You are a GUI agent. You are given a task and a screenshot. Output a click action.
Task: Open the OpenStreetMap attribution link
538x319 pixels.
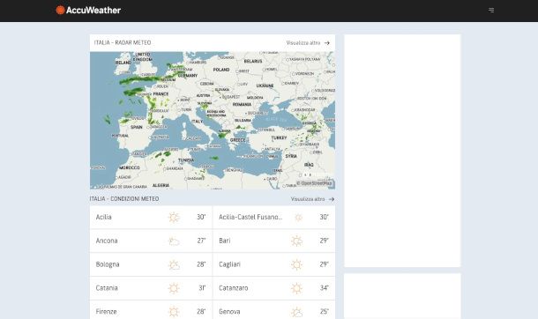[x=315, y=183]
